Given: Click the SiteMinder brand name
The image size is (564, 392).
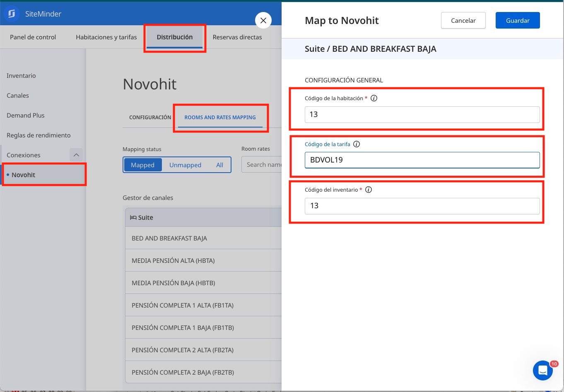Looking at the screenshot, I should click(43, 14).
